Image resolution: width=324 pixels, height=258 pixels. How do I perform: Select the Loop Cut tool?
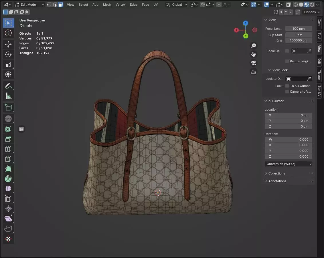pos(8,149)
